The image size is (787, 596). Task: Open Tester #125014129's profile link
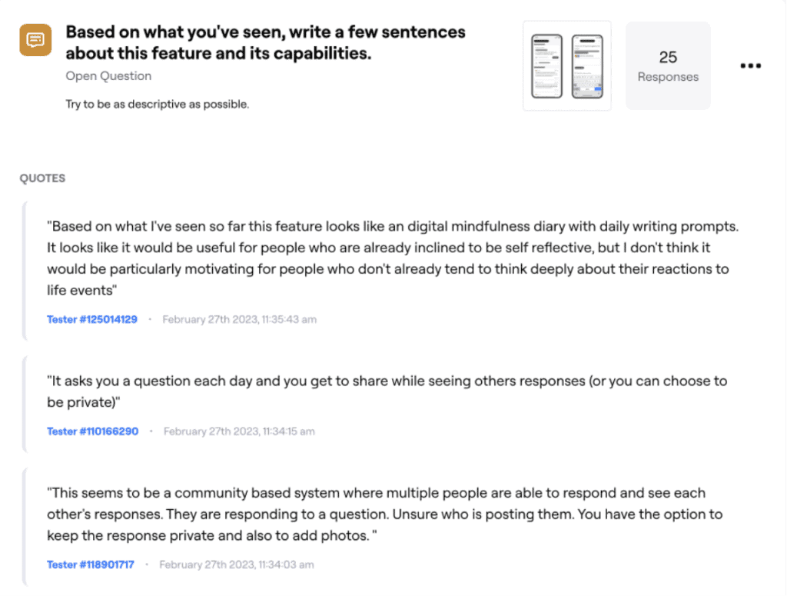pyautogui.click(x=91, y=319)
